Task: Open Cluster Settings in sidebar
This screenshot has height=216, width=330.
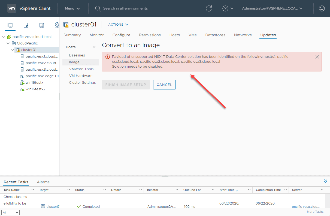Action: [82, 83]
